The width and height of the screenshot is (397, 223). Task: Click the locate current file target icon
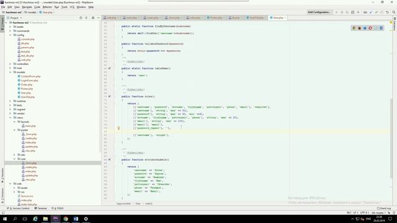[x=81, y=18]
